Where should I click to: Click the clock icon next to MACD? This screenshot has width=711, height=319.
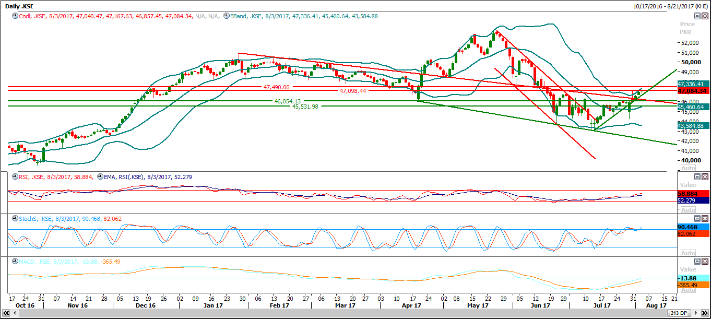click(x=13, y=262)
